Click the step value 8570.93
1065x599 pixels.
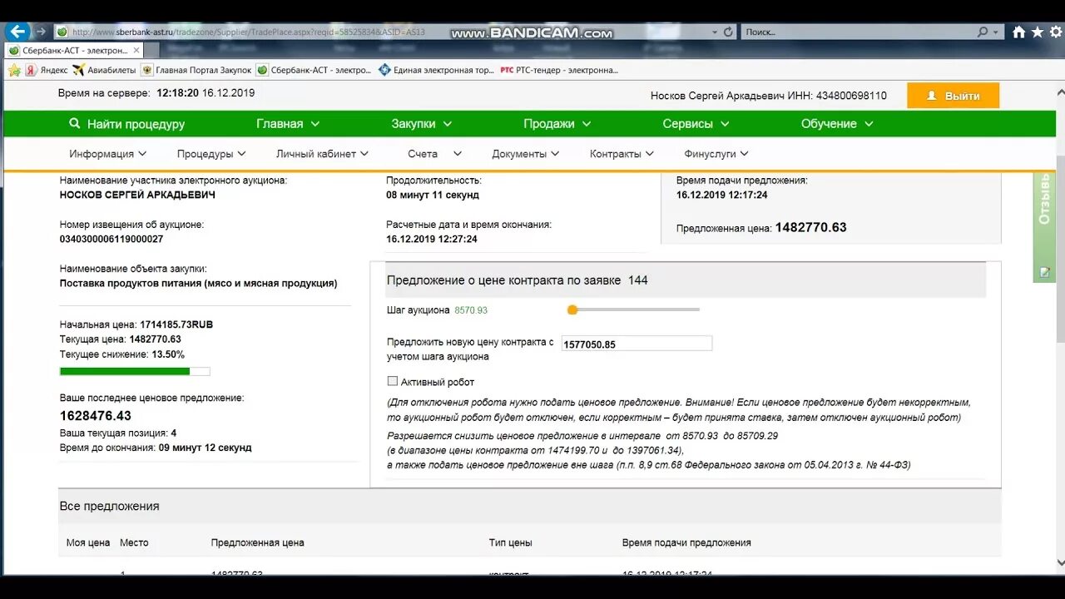[x=471, y=310]
